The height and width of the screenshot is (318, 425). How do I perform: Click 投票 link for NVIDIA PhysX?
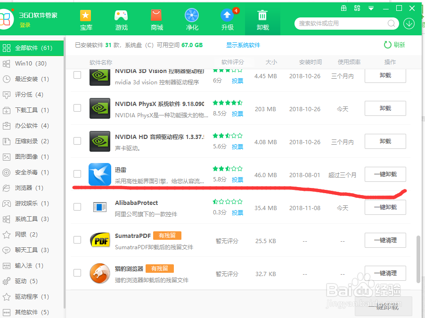(x=237, y=114)
